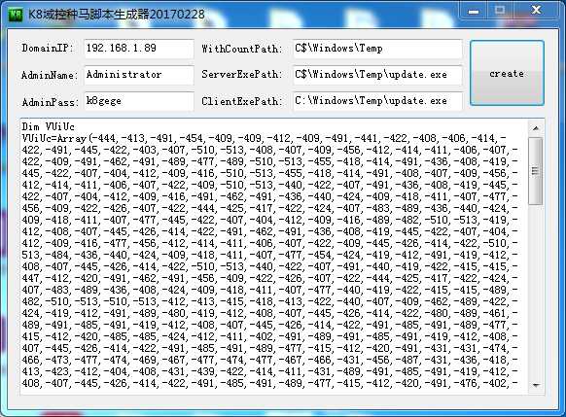This screenshot has width=566, height=417.
Task: Click the DomainIP label
Action: tap(48, 48)
